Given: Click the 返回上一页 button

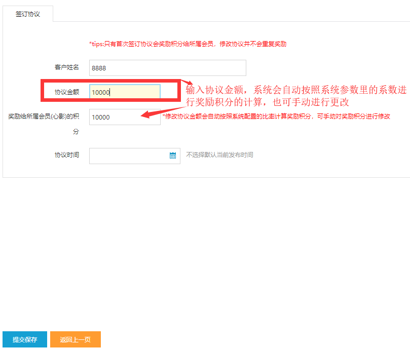Looking at the screenshot, I should [x=76, y=339].
